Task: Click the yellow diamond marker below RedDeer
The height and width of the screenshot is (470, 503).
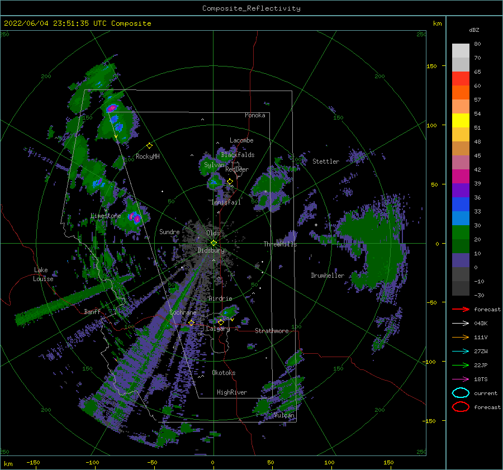Action: pos(230,182)
